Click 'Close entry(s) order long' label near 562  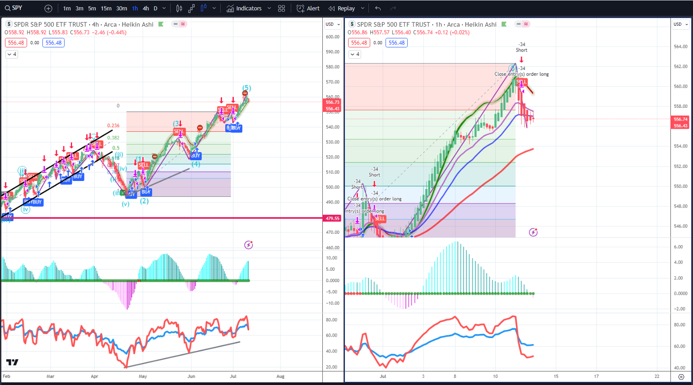tap(521, 74)
